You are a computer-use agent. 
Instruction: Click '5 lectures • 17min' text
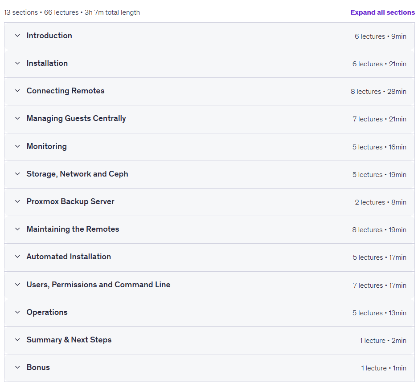(x=380, y=257)
